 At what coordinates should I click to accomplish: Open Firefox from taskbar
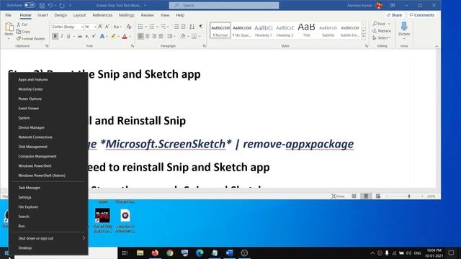click(155, 253)
